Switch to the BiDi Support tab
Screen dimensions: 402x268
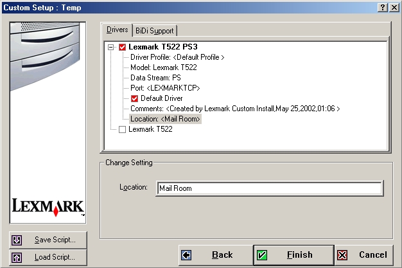click(154, 30)
